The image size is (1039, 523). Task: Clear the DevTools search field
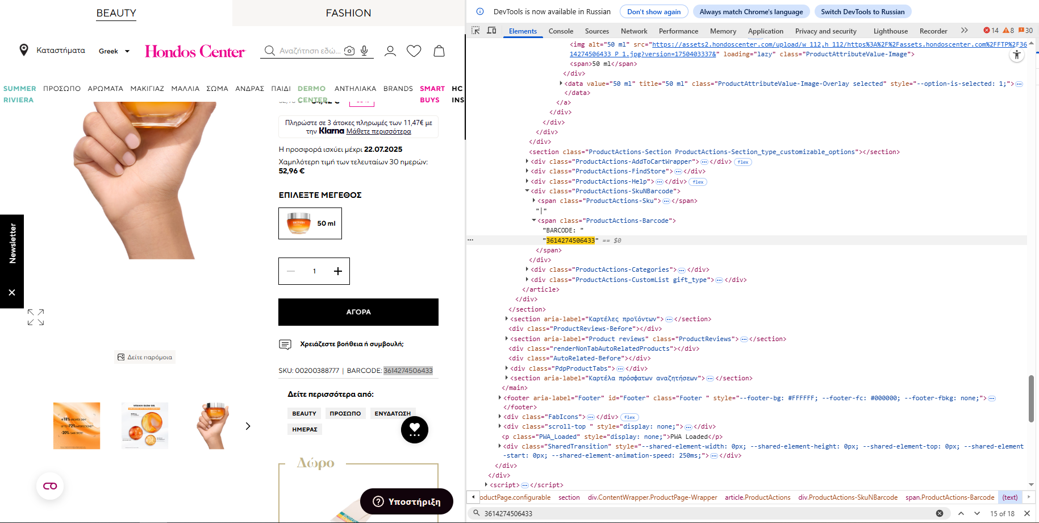[x=940, y=513]
